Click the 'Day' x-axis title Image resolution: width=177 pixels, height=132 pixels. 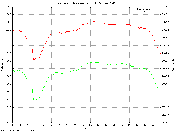(87, 128)
